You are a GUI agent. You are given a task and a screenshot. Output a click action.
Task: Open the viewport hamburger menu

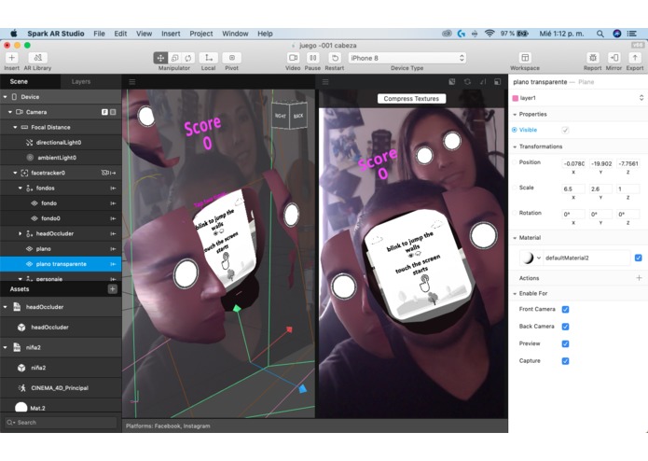tap(132, 82)
